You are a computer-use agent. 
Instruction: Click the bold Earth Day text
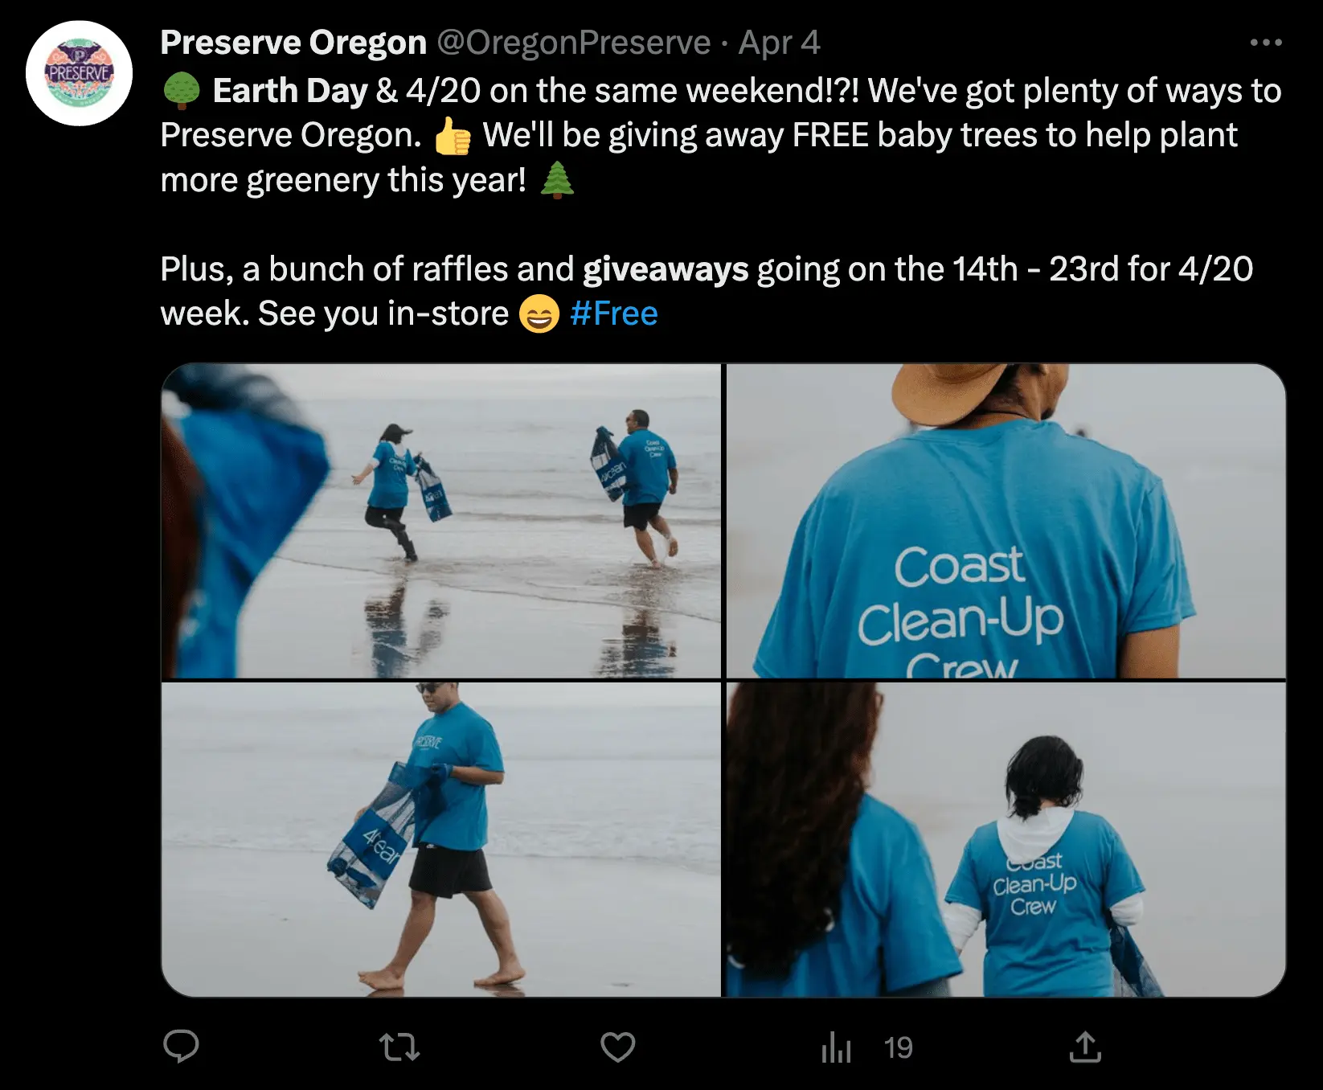point(290,91)
